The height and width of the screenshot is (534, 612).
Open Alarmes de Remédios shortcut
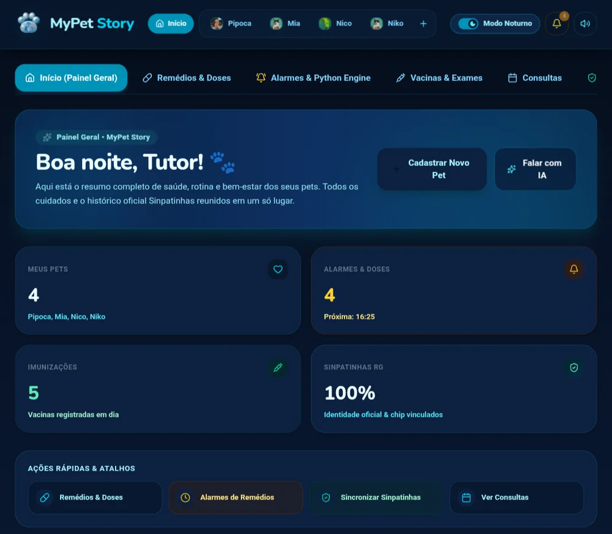236,497
